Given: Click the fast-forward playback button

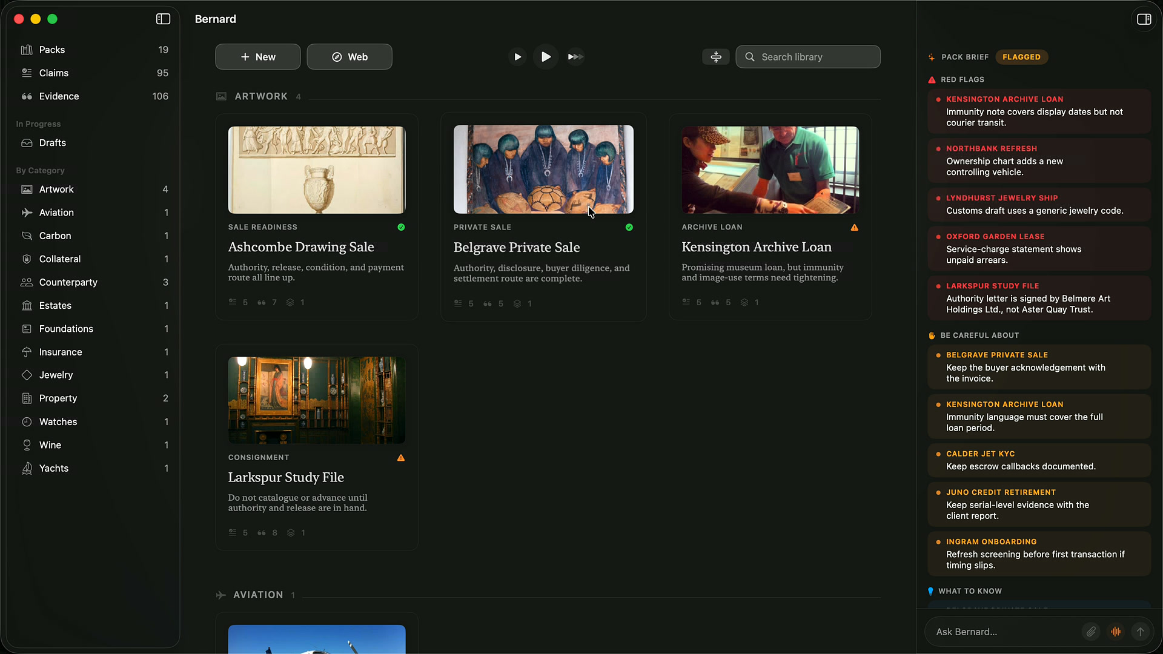Looking at the screenshot, I should (575, 57).
